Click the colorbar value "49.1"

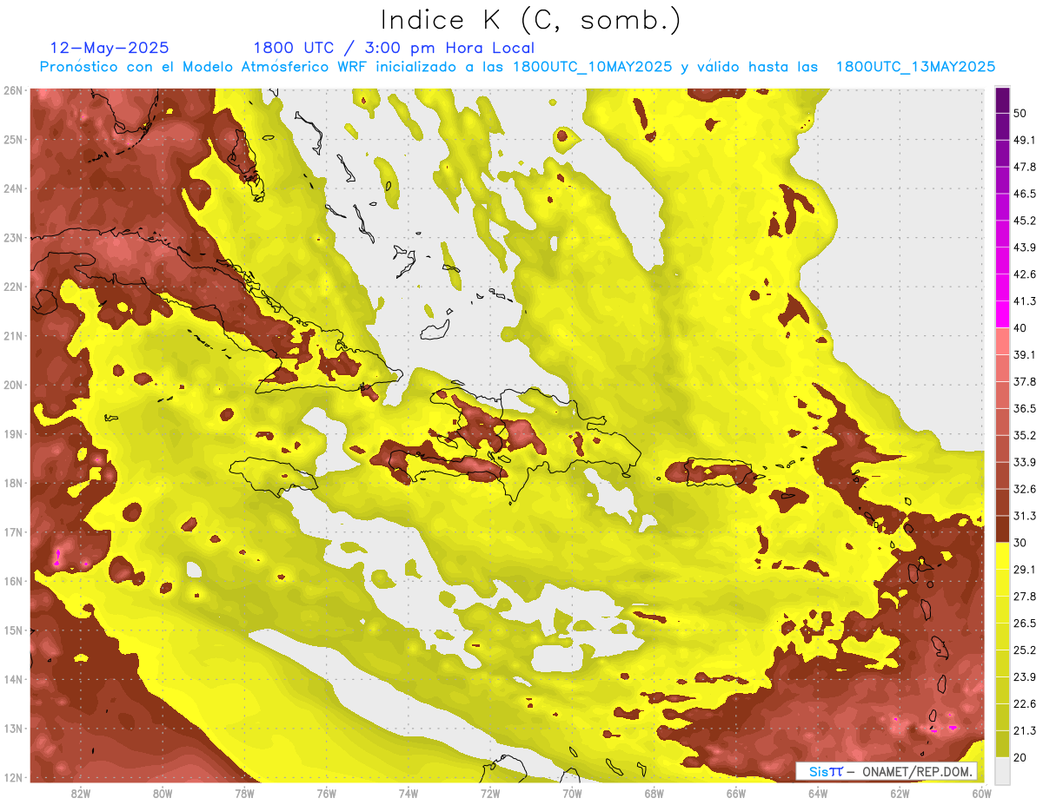(x=1026, y=140)
